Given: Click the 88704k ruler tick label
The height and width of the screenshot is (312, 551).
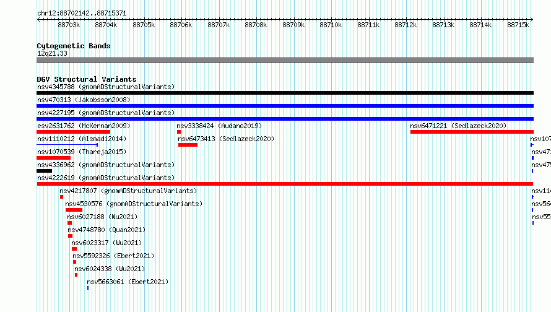Looking at the screenshot, I should [106, 25].
